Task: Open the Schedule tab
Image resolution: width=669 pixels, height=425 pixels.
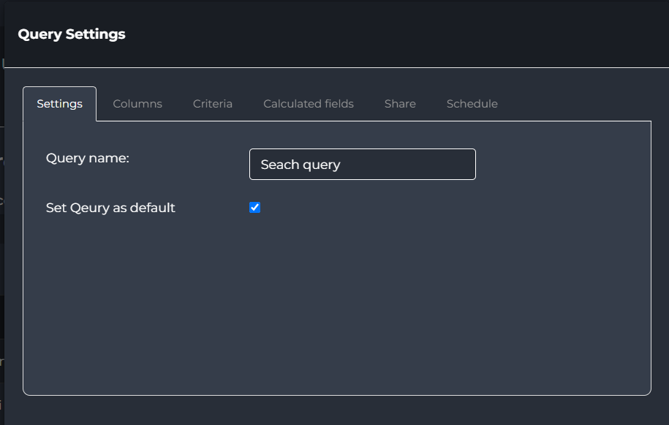Action: 472,104
